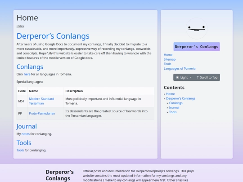243x182 pixels.
Task: Open the Tools sidebar navigation link
Action: [x=167, y=64]
